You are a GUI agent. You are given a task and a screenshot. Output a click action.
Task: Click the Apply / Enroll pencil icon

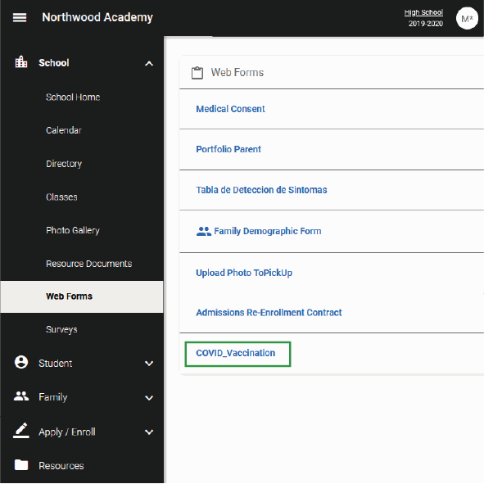pyautogui.click(x=21, y=431)
